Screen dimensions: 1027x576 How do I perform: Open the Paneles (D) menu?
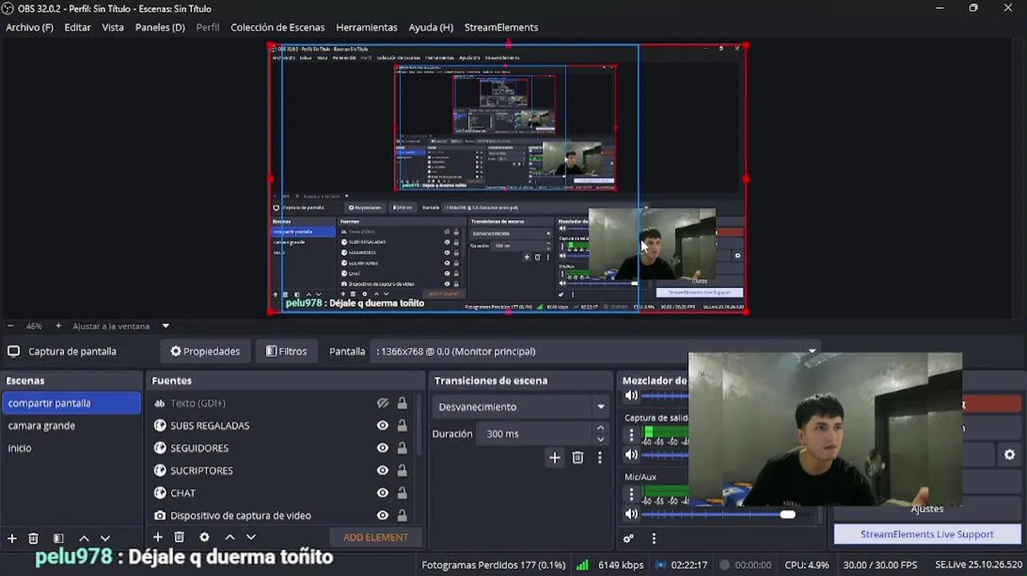pos(160,27)
